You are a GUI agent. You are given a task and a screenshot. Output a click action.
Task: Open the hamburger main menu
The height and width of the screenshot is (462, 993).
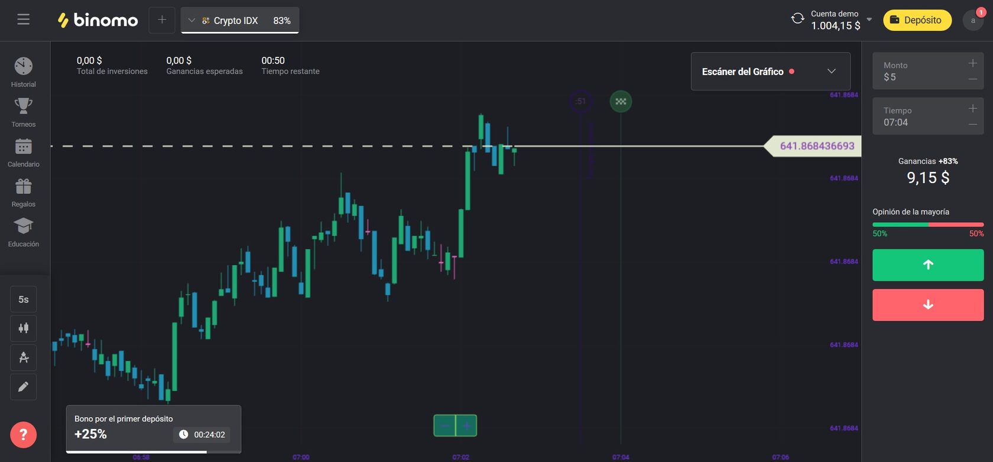coord(23,19)
